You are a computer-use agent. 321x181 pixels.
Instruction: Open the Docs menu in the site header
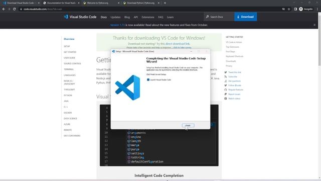pyautogui.click(x=104, y=17)
